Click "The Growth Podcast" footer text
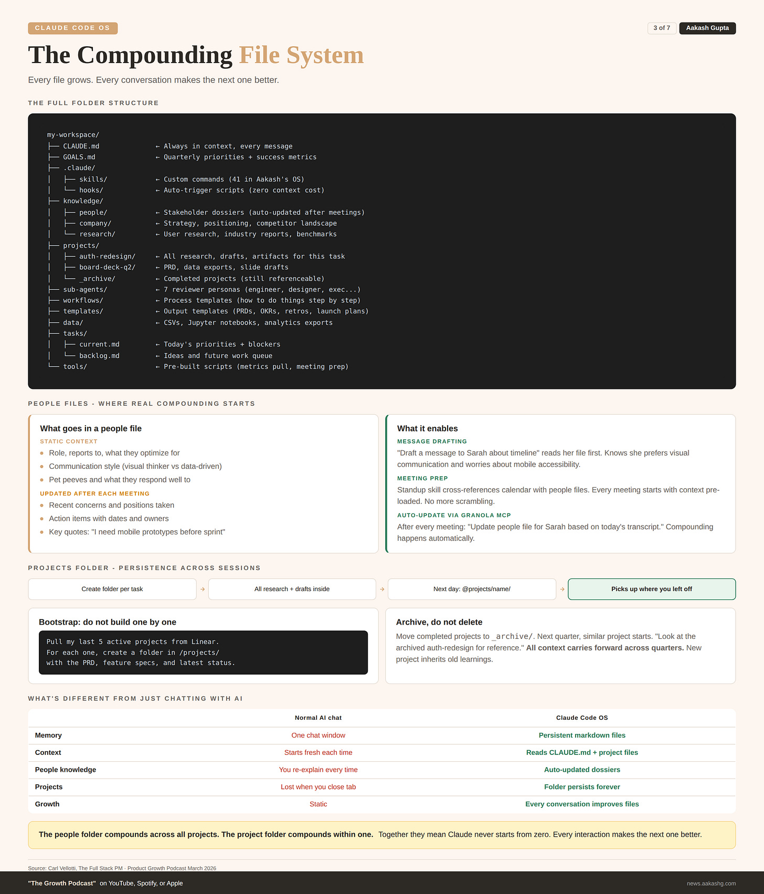This screenshot has height=894, width=764. click(x=62, y=883)
